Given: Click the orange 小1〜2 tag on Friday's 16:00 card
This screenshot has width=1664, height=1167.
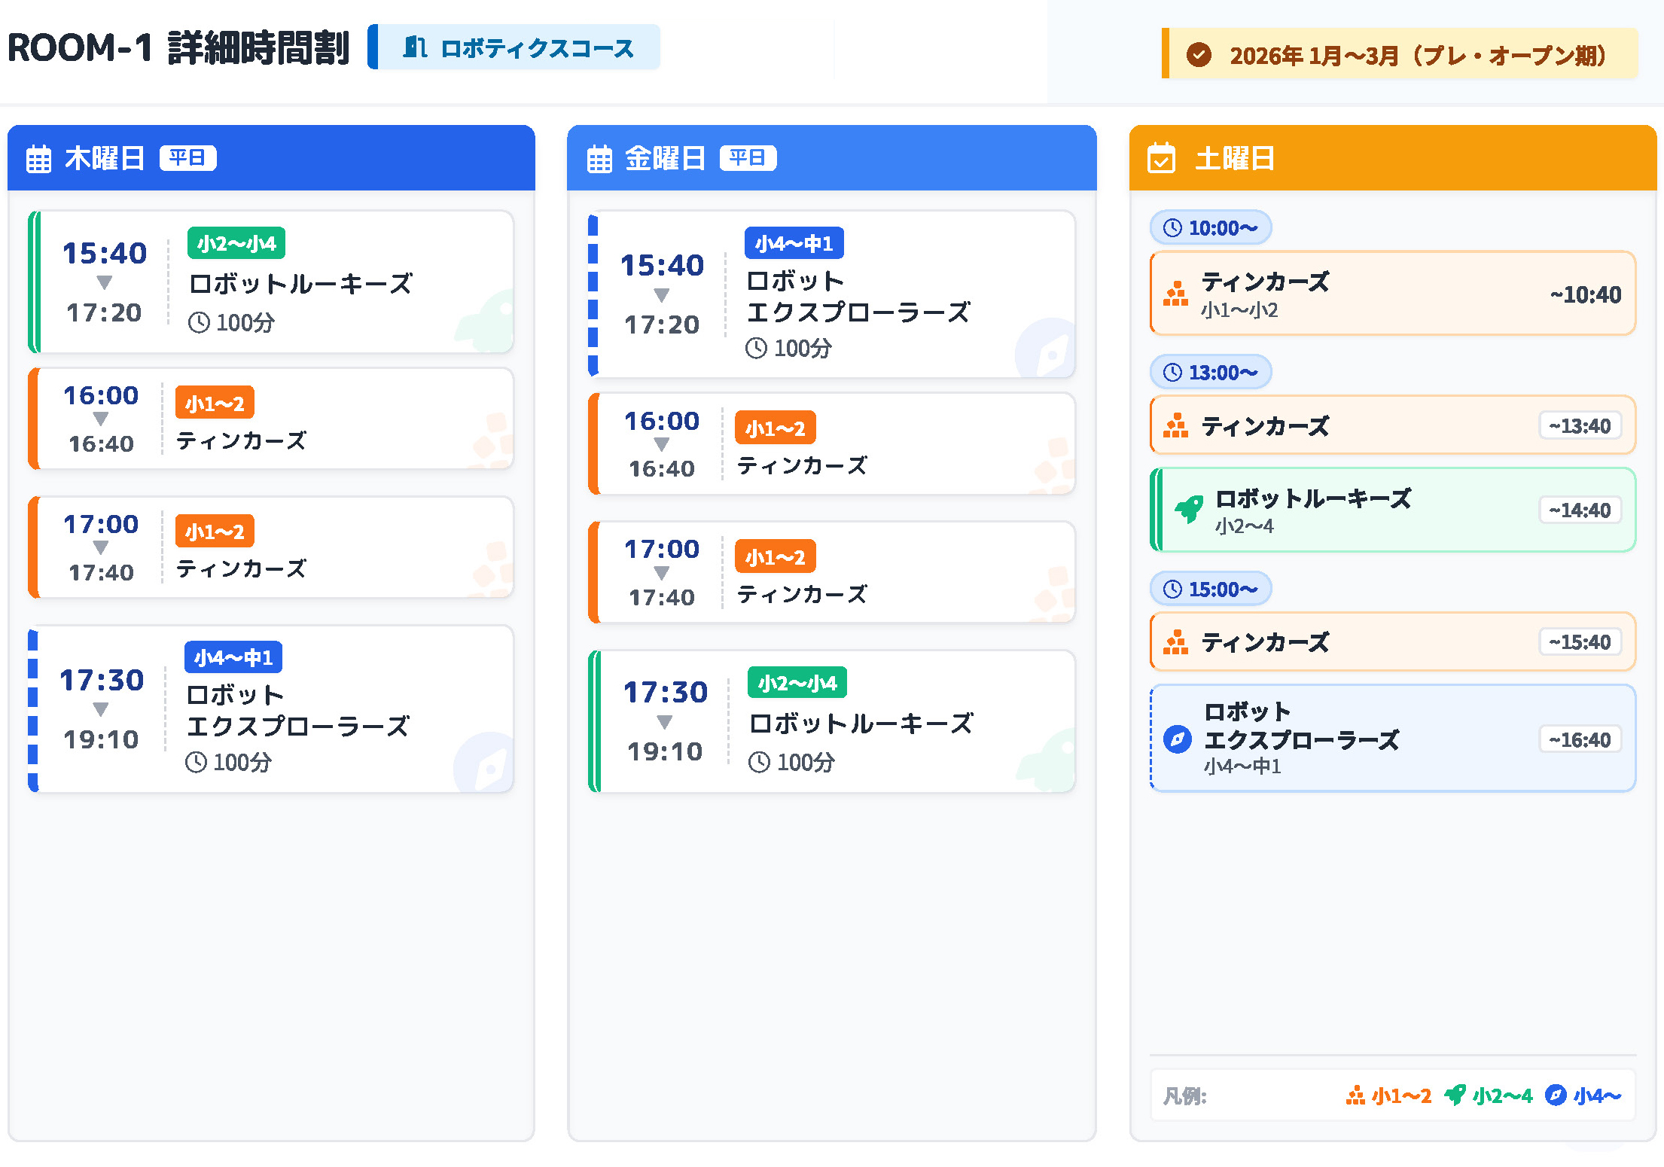Looking at the screenshot, I should 775,428.
